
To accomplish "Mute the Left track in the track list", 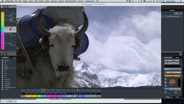I will click(6, 16).
